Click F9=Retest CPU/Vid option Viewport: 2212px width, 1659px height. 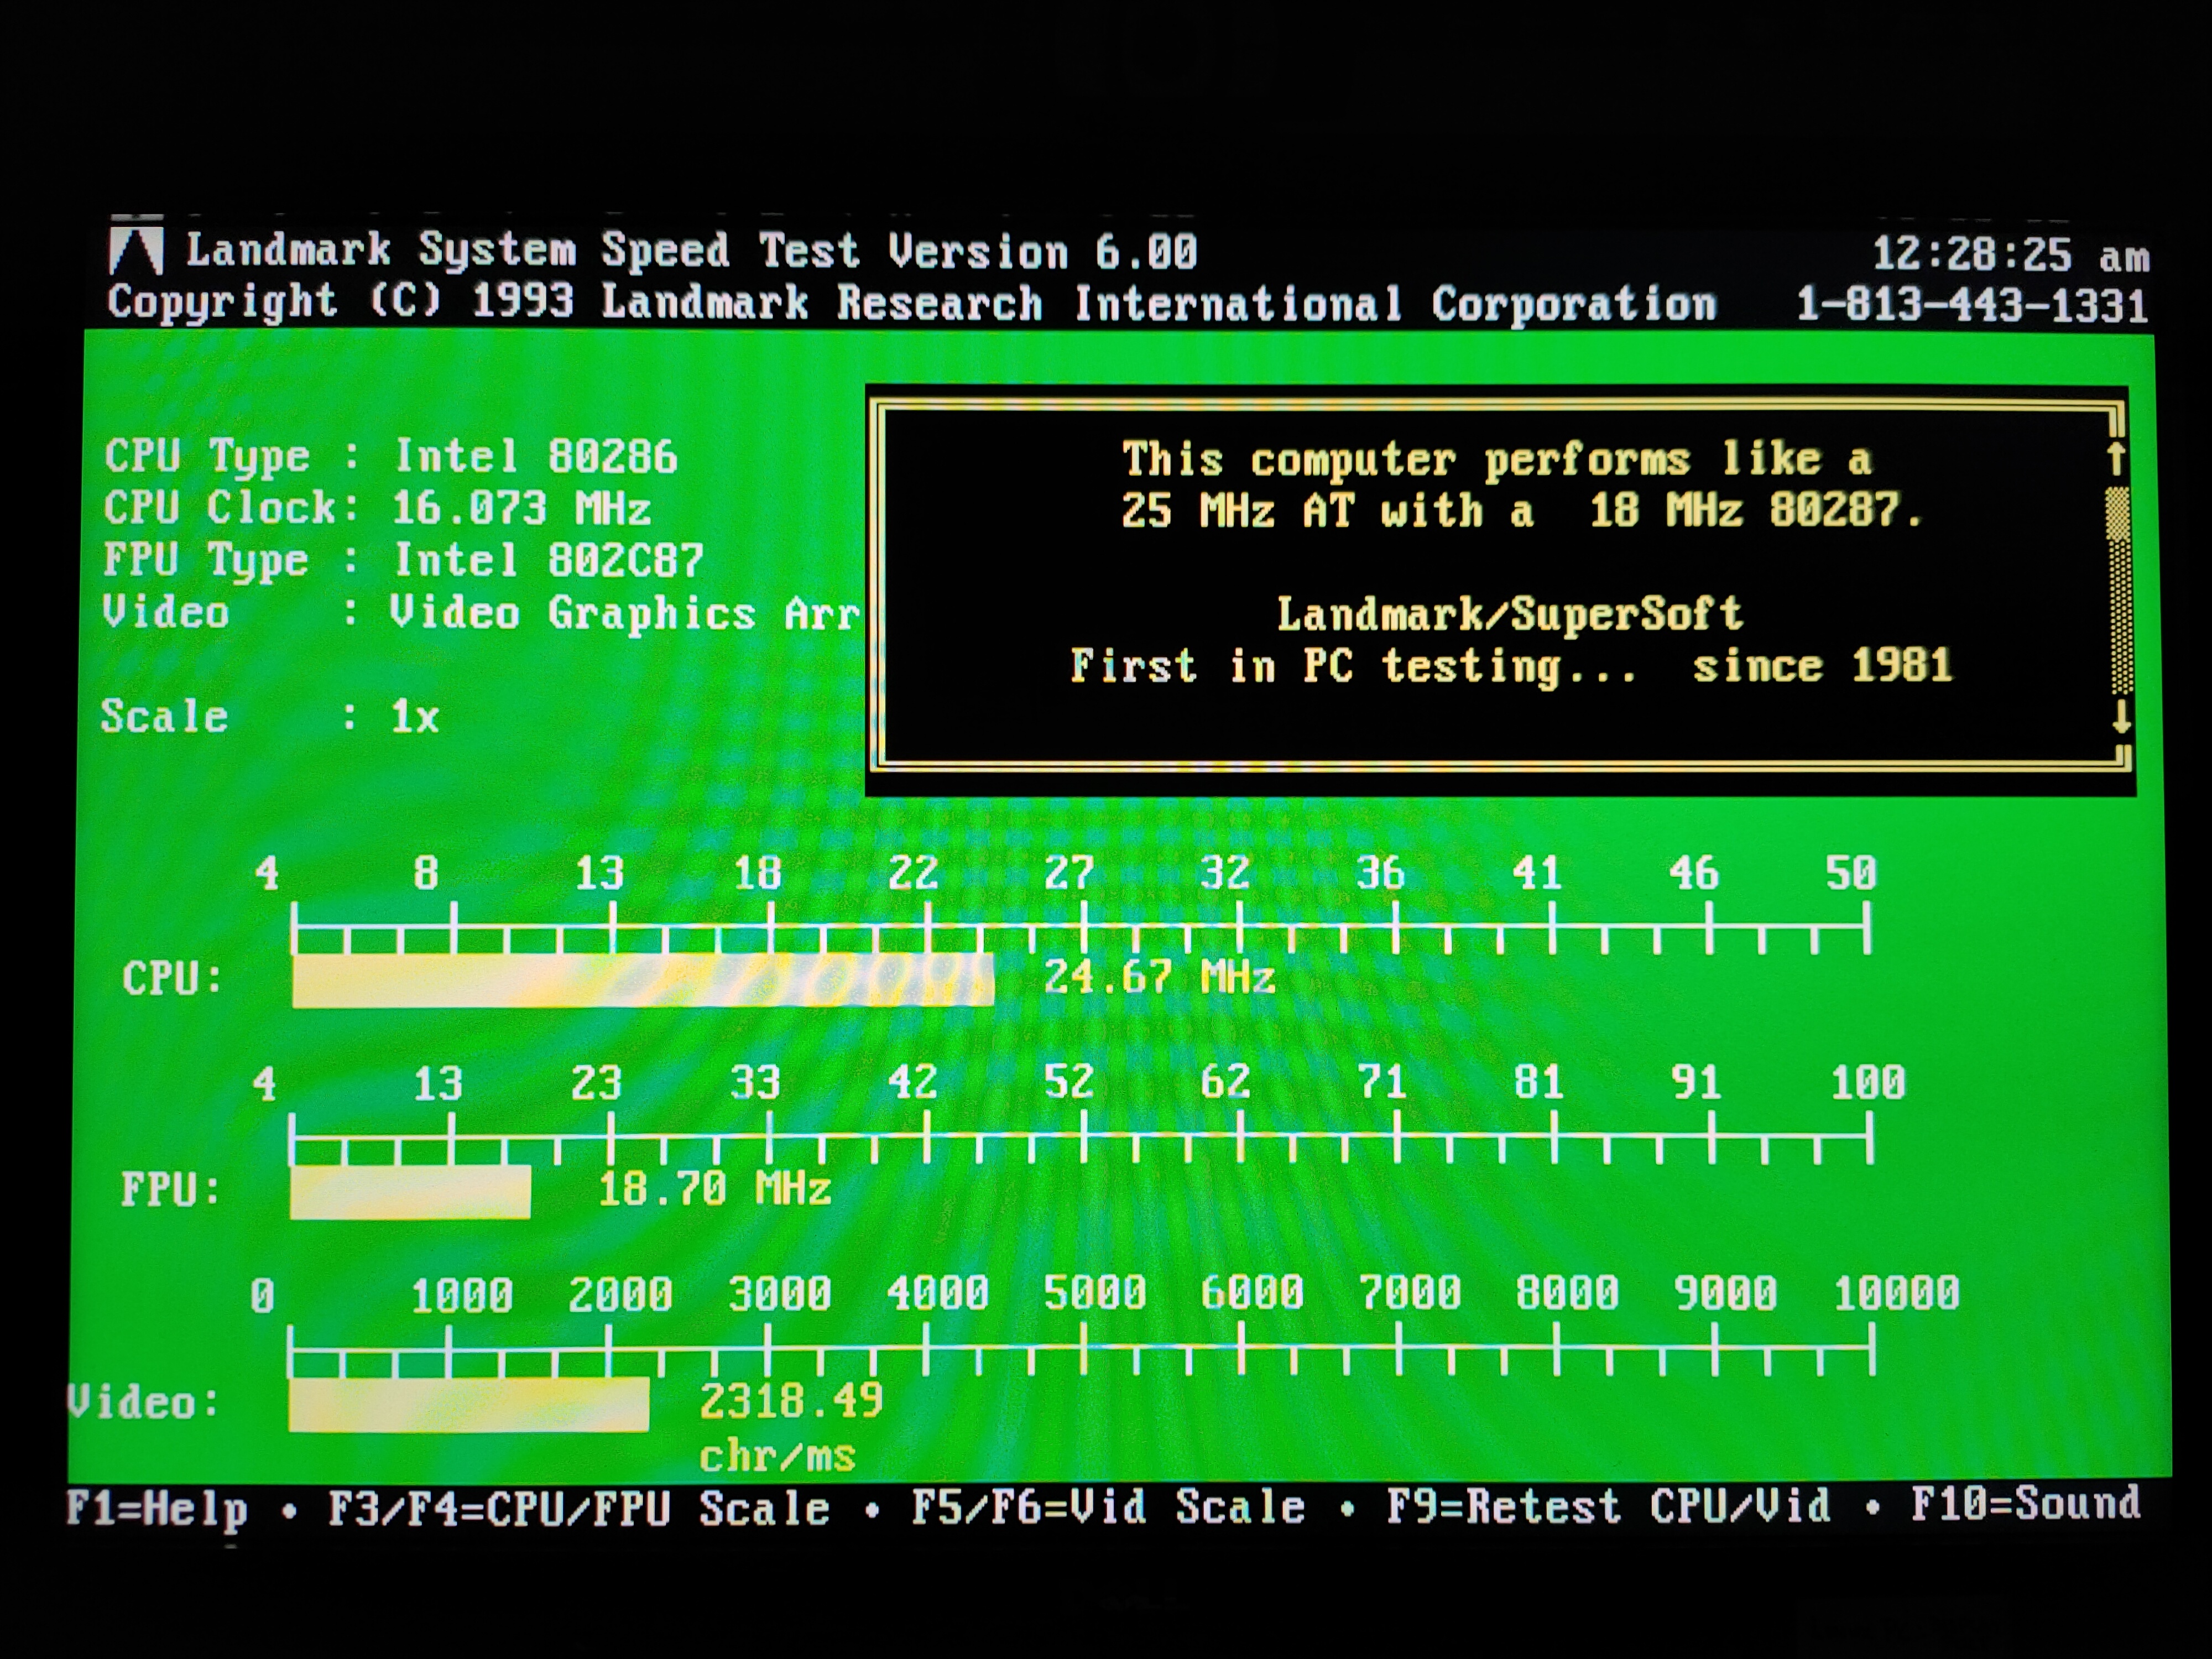1608,1506
